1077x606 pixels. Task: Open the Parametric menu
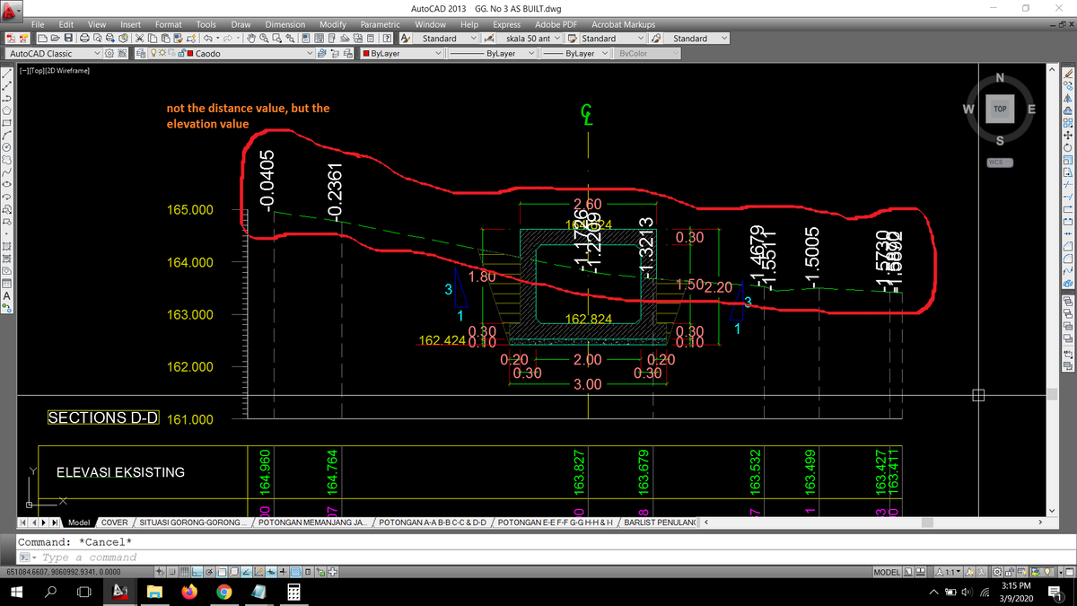[x=380, y=24]
